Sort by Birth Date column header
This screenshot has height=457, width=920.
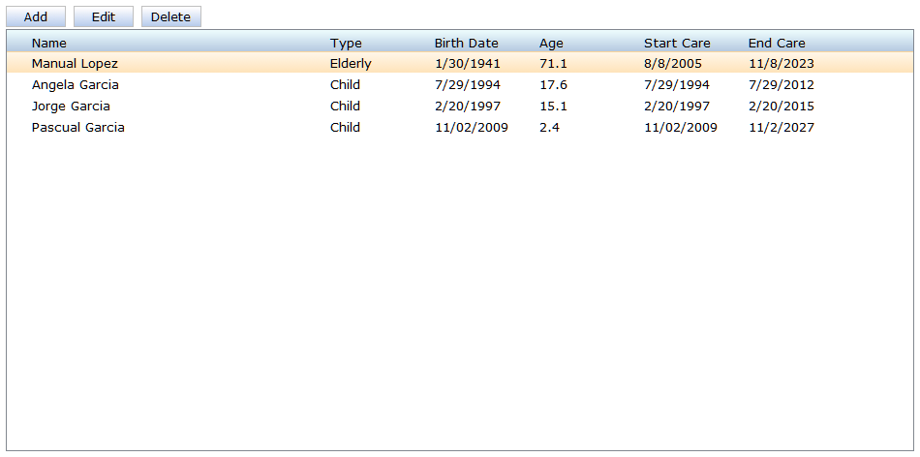coord(466,43)
